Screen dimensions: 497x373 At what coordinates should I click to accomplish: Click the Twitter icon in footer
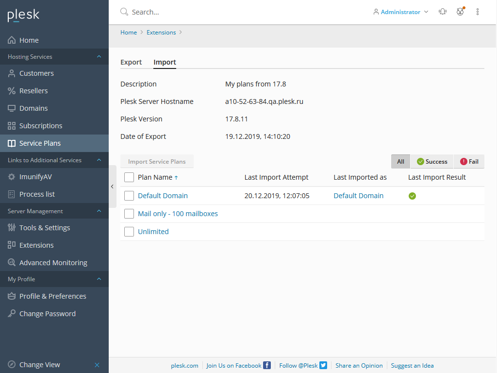(323, 365)
